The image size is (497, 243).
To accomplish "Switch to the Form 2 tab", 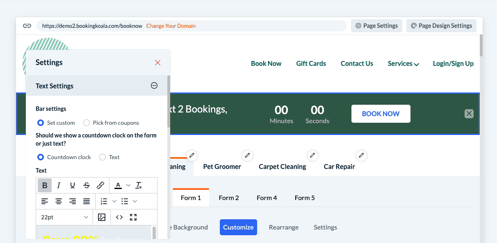I will [228, 198].
